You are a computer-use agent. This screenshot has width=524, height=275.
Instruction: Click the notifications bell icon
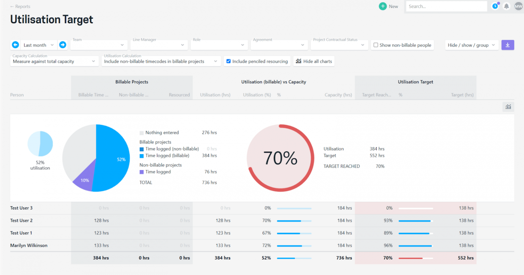click(x=506, y=6)
